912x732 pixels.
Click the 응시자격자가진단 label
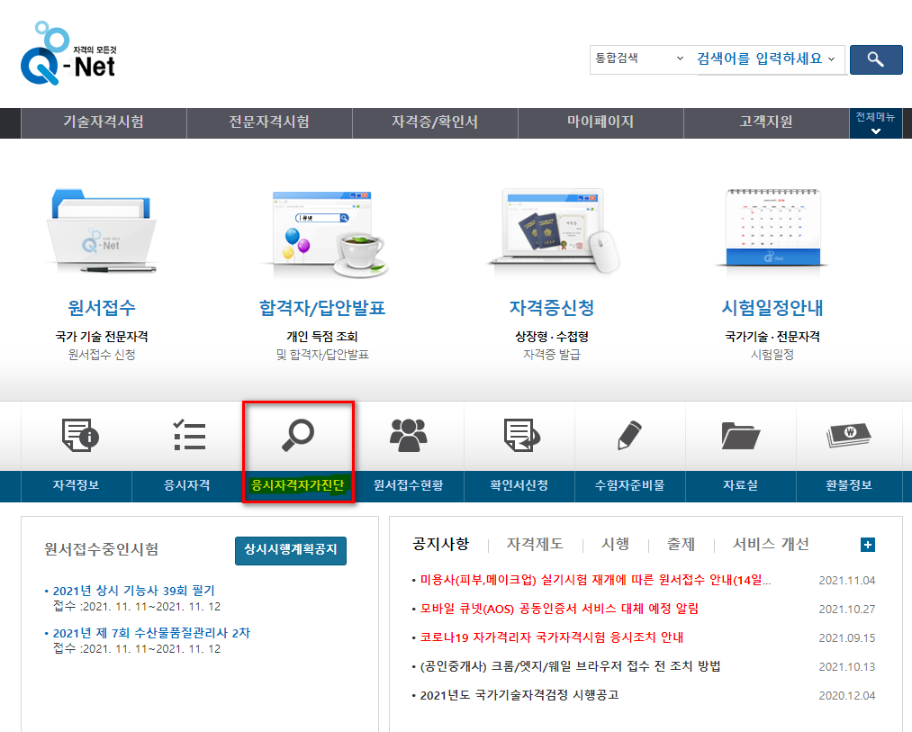(298, 485)
